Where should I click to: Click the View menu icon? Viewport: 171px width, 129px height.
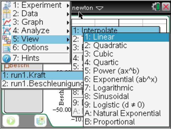(6, 39)
